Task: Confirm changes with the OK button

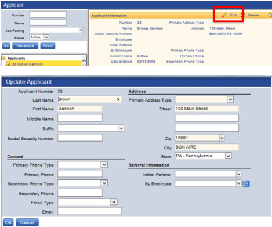Action: pos(8,222)
